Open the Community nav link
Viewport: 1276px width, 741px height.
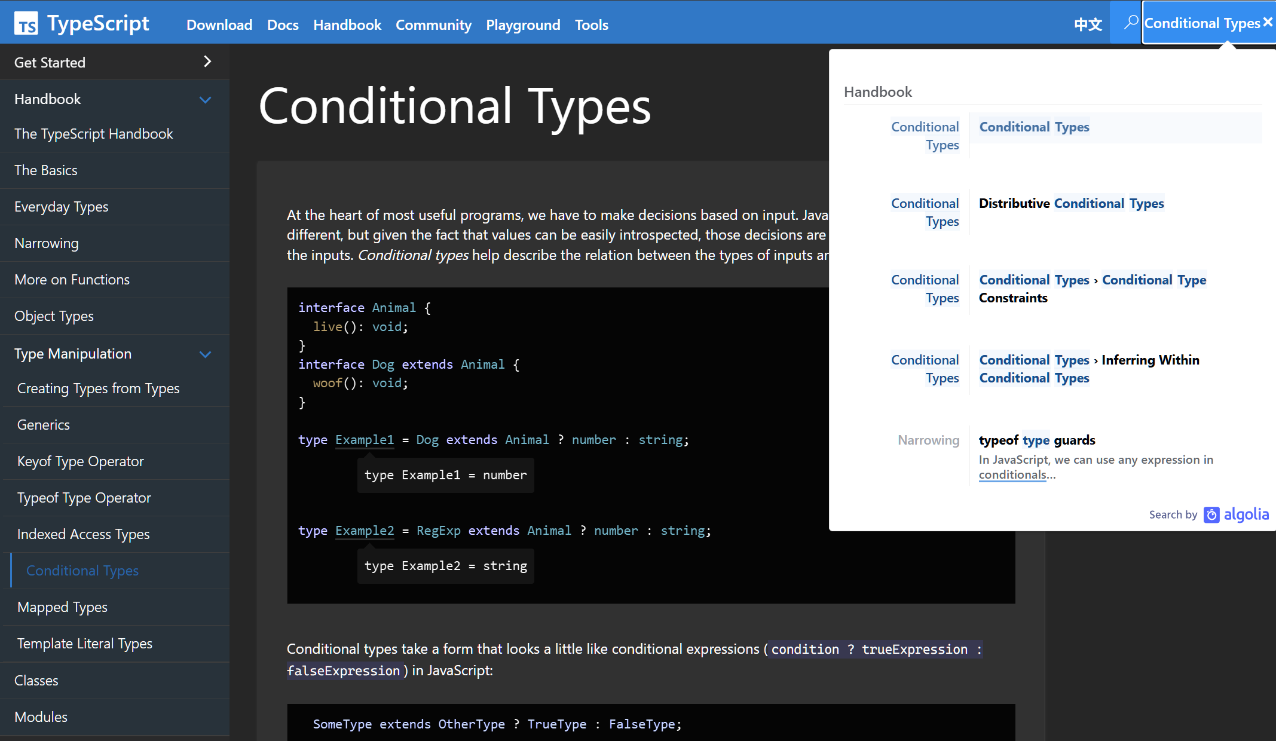[433, 25]
